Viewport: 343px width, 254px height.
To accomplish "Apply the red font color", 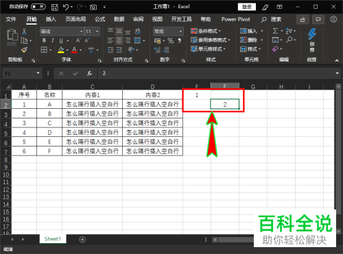I will pos(74,50).
